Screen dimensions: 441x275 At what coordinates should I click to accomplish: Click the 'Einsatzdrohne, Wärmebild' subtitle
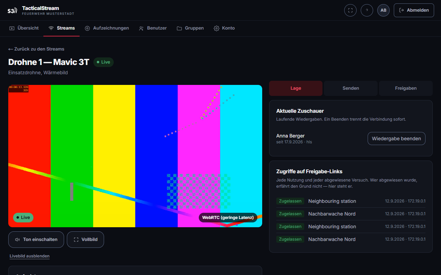point(38,73)
